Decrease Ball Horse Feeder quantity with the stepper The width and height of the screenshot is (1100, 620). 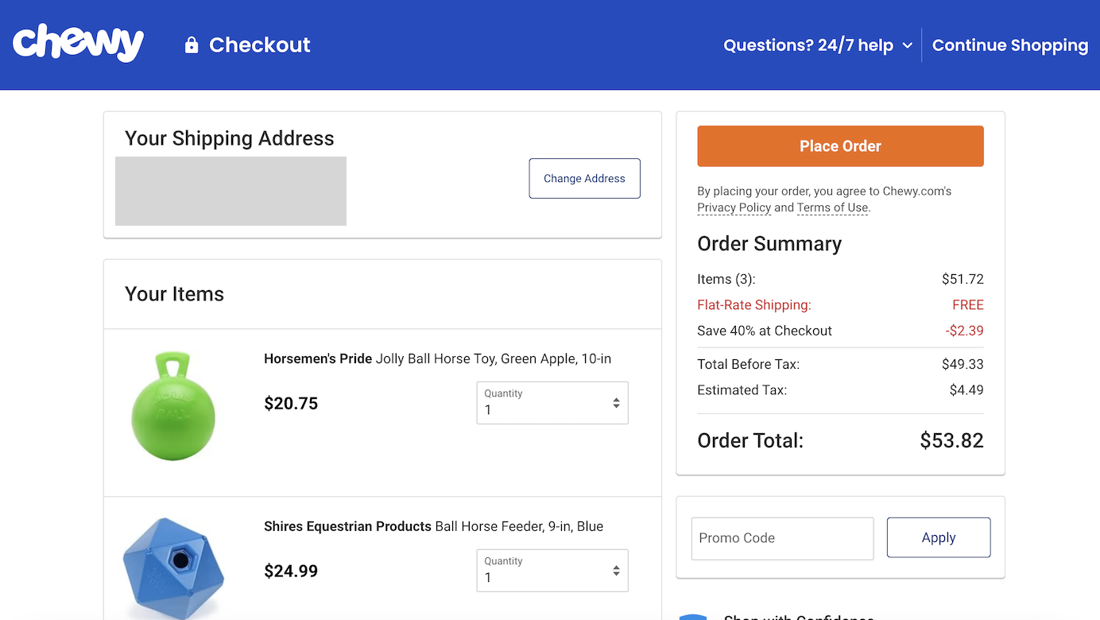tap(616, 575)
